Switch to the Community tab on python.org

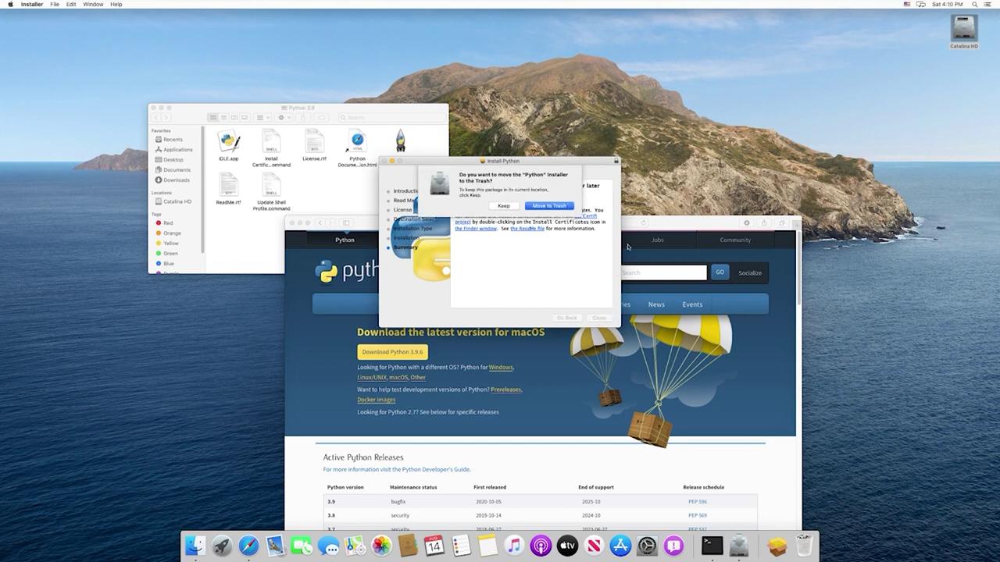(x=734, y=240)
